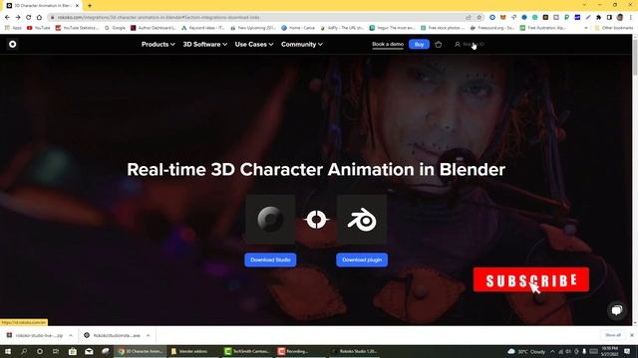Open the Cortana circle icon
Viewport: 638px width, 358px height.
pyautogui.click(x=40, y=351)
